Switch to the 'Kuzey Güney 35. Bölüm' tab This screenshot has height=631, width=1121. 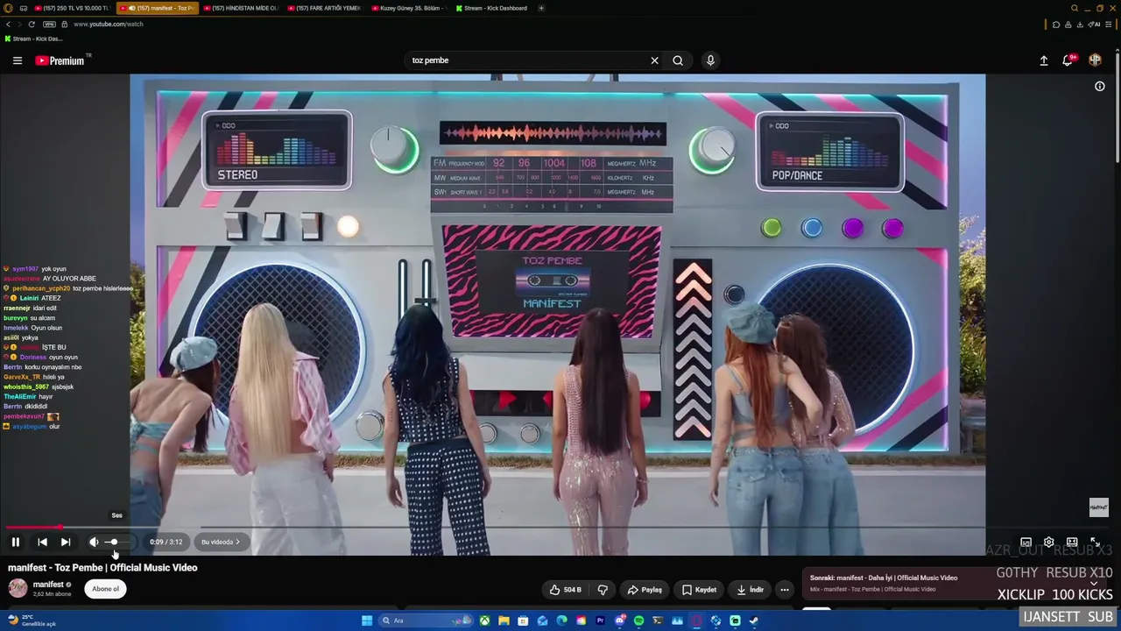click(x=408, y=8)
